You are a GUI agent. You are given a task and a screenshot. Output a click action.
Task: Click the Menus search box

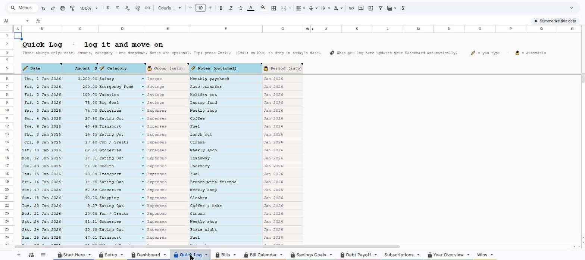(23, 8)
